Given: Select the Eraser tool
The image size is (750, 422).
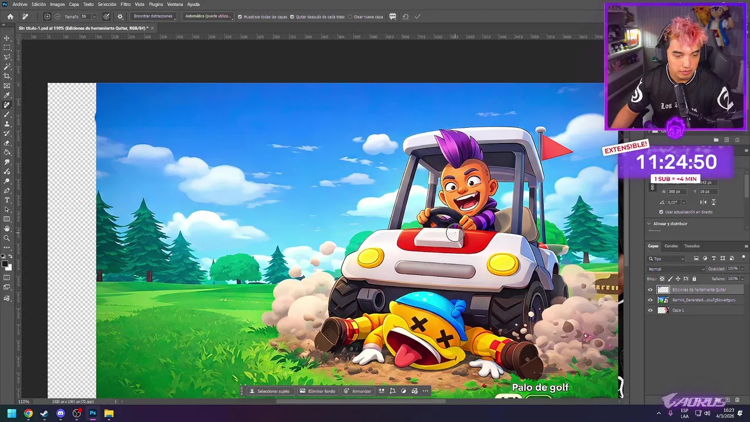Looking at the screenshot, I should point(7,143).
